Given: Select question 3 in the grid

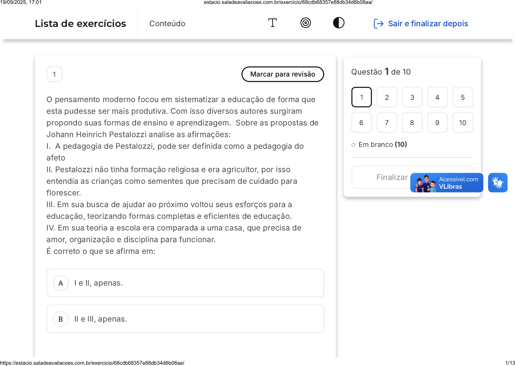Looking at the screenshot, I should click(x=412, y=97).
